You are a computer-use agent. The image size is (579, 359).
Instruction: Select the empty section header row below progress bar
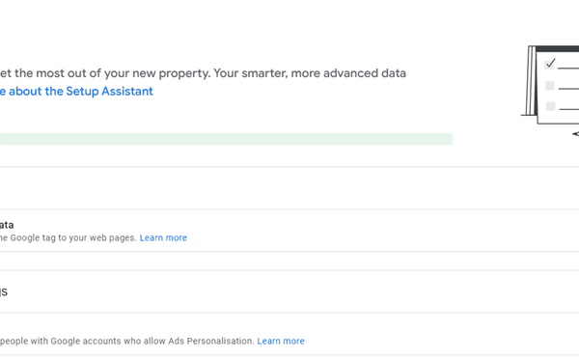289,188
